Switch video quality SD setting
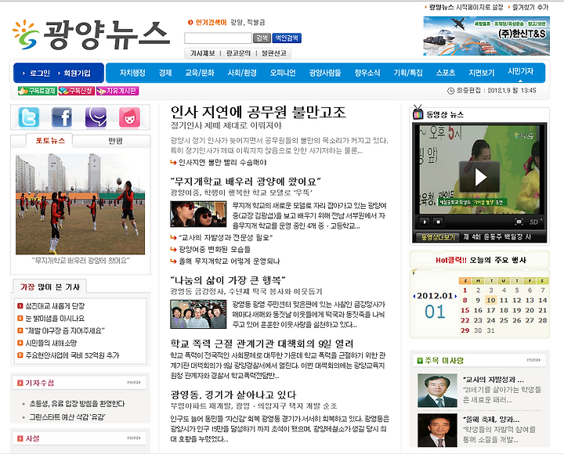 pyautogui.click(x=535, y=222)
